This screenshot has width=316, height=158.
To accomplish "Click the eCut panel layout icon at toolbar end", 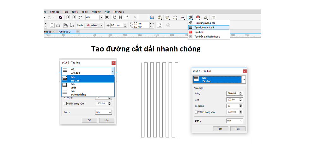I will [213, 17].
